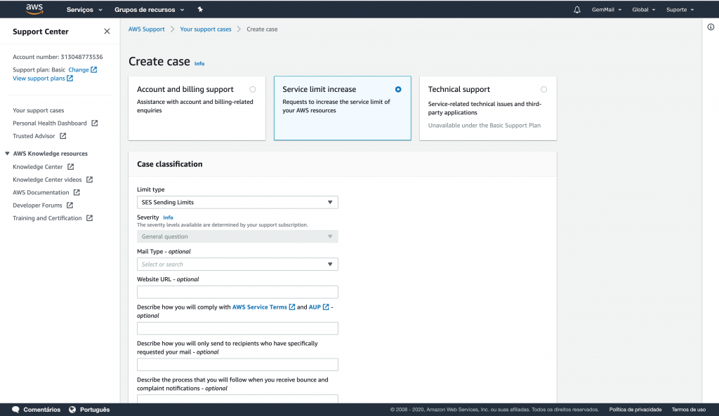Image resolution: width=719 pixels, height=416 pixels.
Task: Open Termos de uso
Action: pos(689,410)
